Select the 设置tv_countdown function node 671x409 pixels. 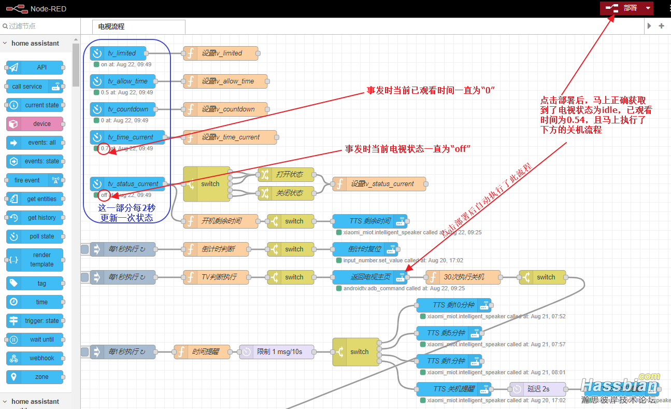point(225,109)
